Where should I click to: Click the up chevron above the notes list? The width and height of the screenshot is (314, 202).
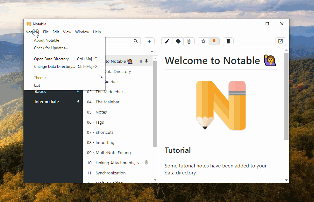[x=152, y=52]
